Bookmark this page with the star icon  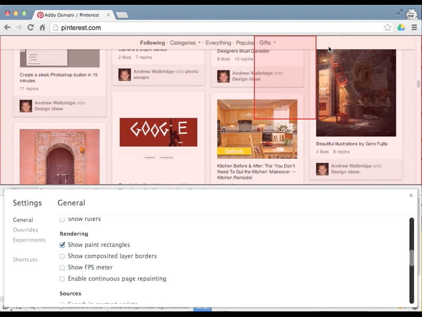pyautogui.click(x=387, y=28)
